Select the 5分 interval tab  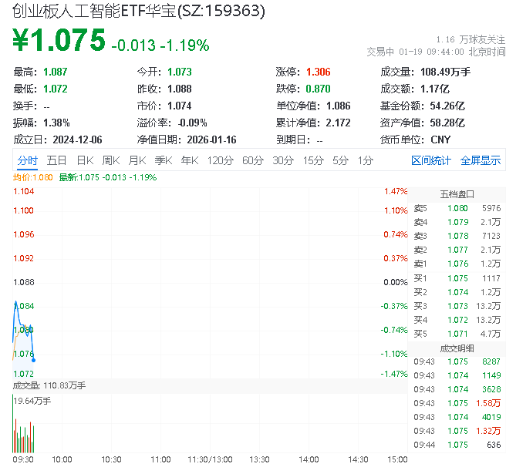[340, 160]
